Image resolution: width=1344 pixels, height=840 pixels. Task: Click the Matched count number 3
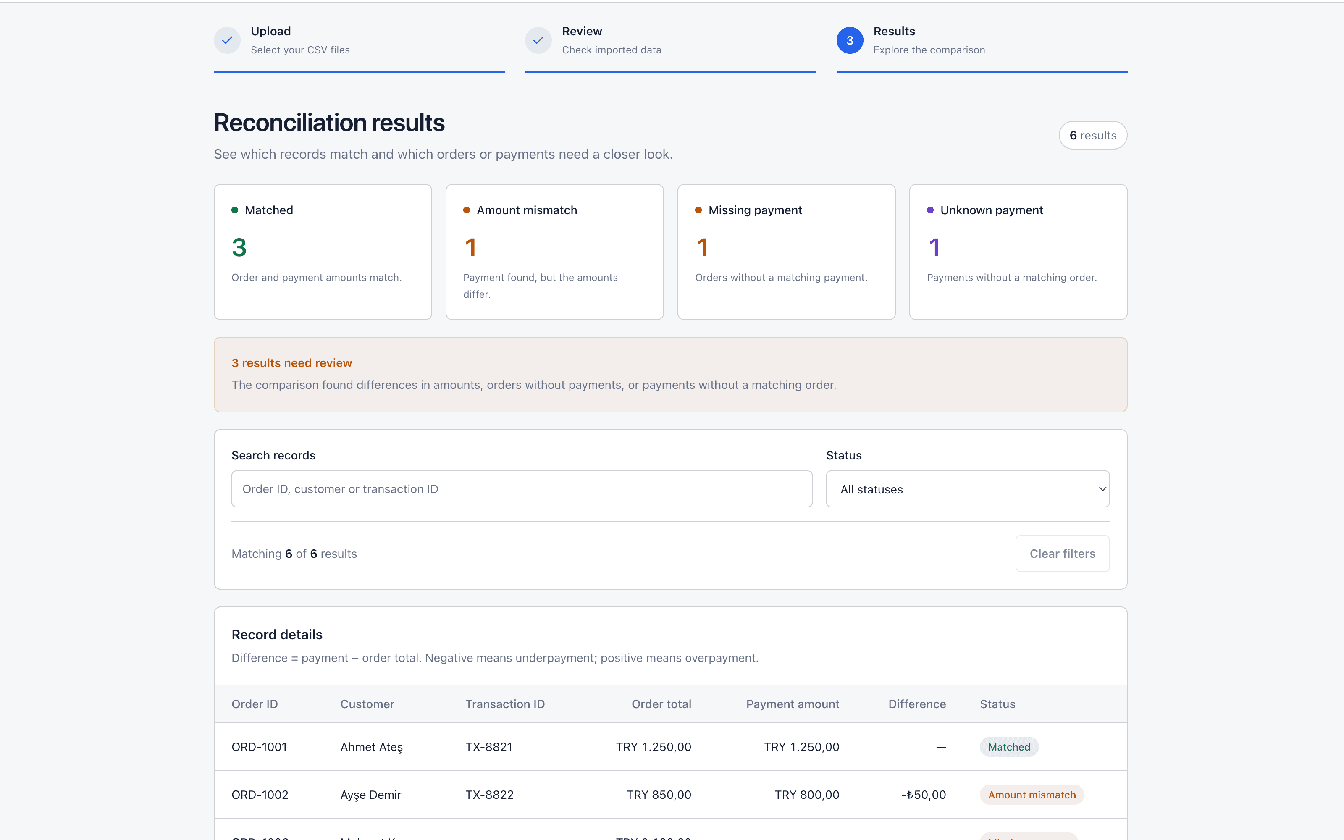(239, 247)
